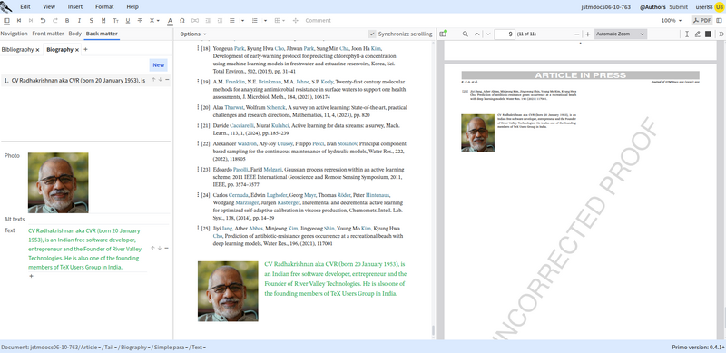Insert special character with Omega icon

182,20
